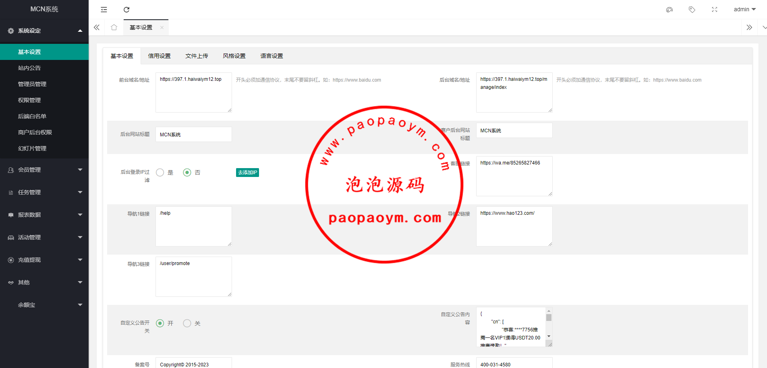Toggle the sidebar collapse icon
Image resolution: width=767 pixels, height=368 pixels.
coord(104,10)
